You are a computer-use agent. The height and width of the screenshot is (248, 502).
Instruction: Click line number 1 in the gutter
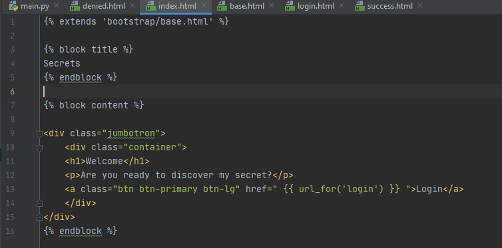(x=12, y=22)
